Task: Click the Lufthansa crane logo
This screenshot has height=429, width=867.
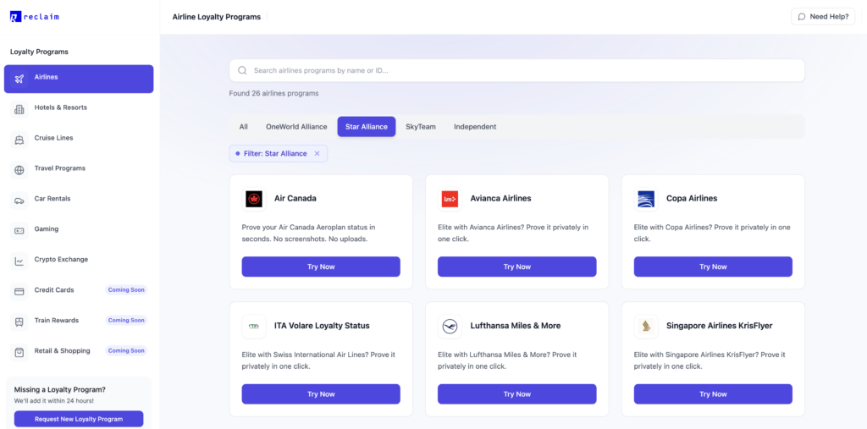Action: [x=450, y=326]
